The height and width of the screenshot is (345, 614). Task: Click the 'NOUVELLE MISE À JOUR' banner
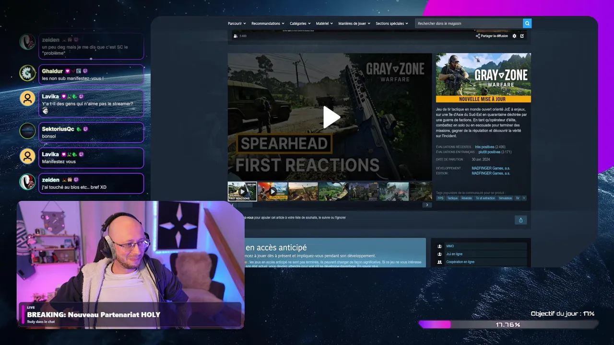pyautogui.click(x=483, y=99)
